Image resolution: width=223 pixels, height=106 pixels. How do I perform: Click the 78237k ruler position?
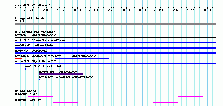click(x=29, y=10)
